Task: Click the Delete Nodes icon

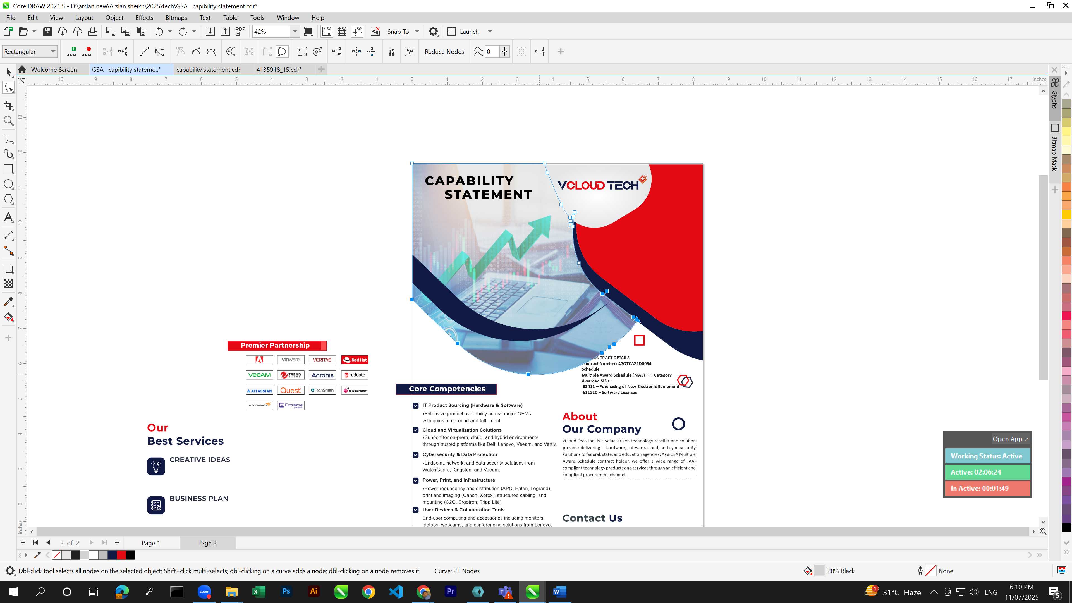Action: tap(87, 52)
